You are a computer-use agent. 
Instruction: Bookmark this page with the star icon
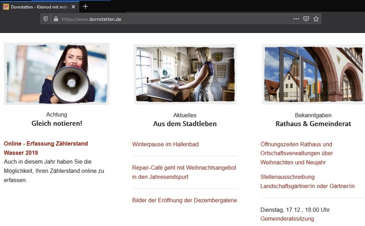coord(316,19)
